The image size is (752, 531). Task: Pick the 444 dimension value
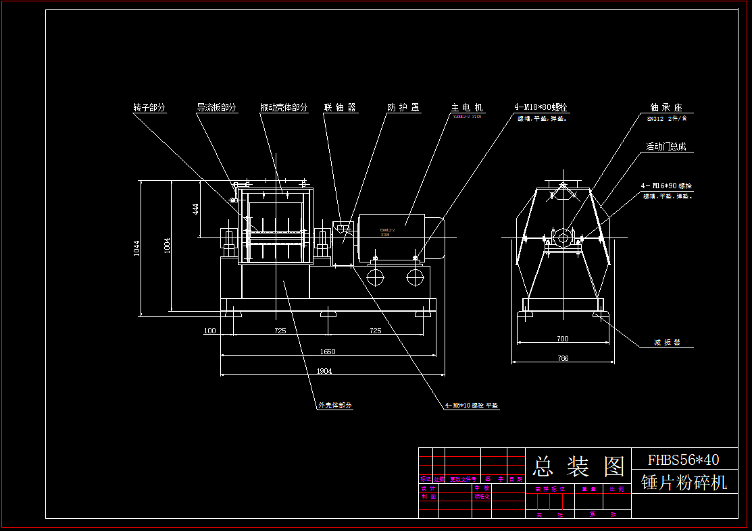point(196,209)
